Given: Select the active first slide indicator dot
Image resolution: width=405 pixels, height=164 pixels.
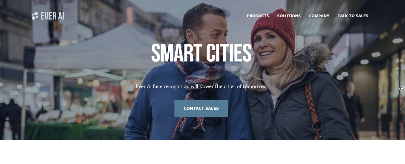Looking at the screenshot, I should [402, 89].
